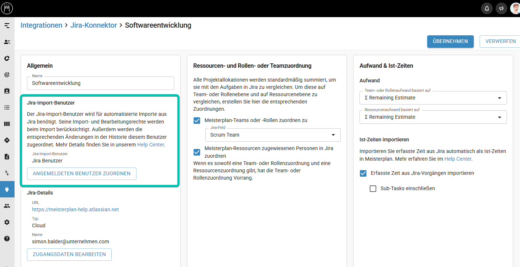The image size is (520, 267).
Task: Open the three-column board sidebar icon
Action: pyautogui.click(x=7, y=124)
